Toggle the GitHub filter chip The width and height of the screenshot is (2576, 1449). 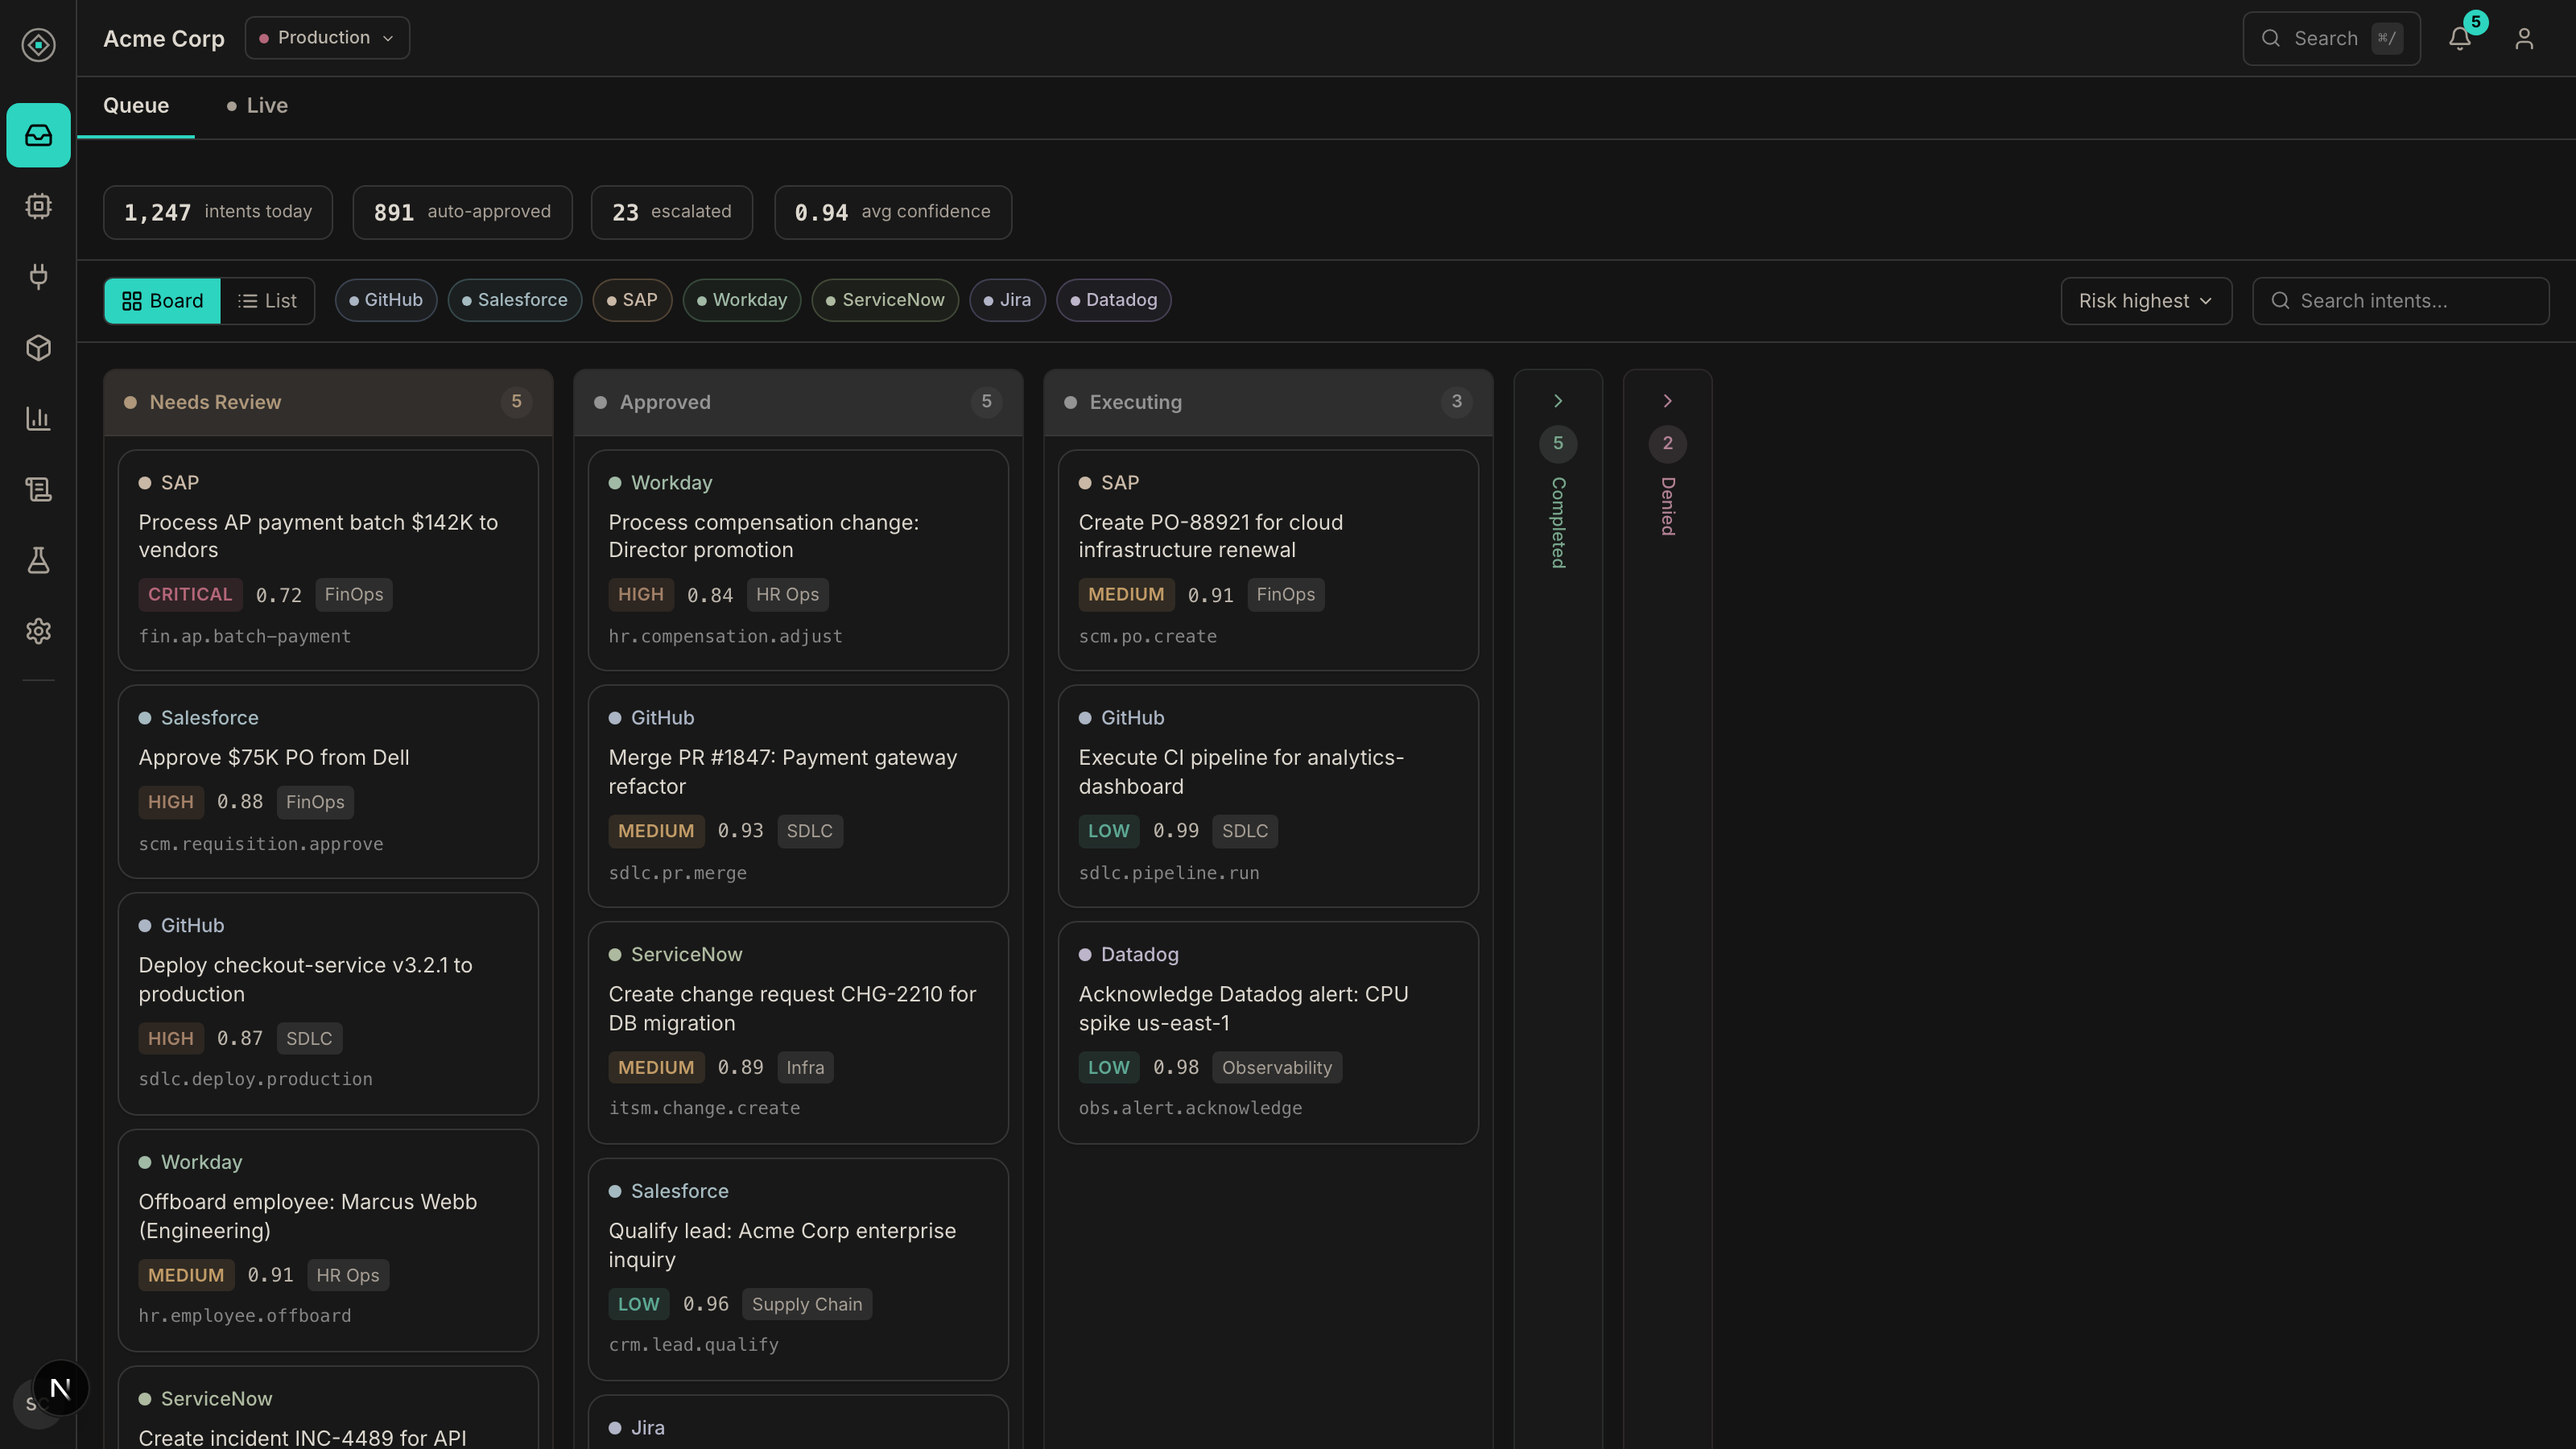point(386,300)
